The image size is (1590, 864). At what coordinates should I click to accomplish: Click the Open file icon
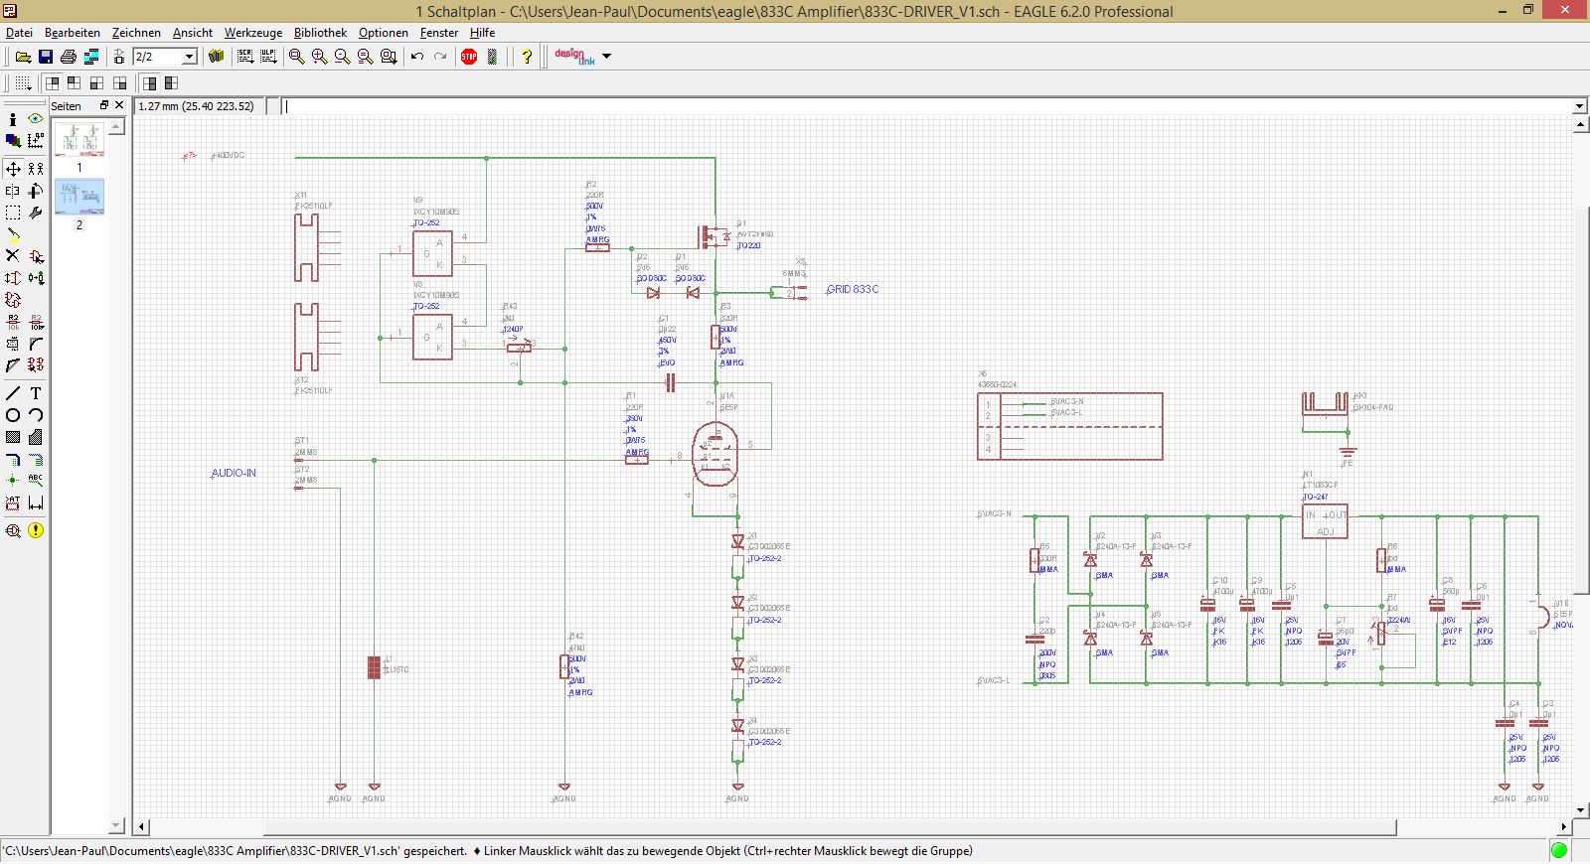coord(23,57)
